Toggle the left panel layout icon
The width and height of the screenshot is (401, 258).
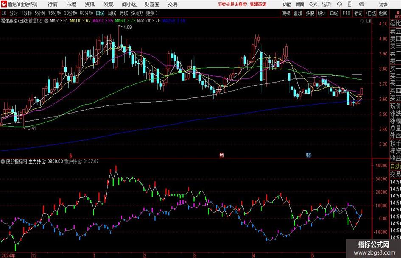3,13
